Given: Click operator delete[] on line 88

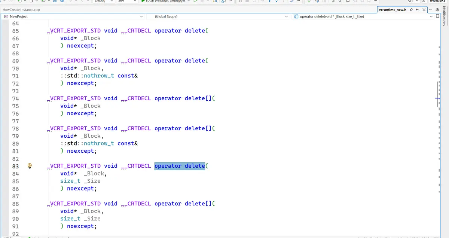Looking at the screenshot, I should click(x=183, y=204).
